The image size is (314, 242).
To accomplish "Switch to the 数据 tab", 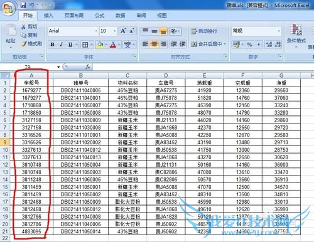I will coord(120,16).
